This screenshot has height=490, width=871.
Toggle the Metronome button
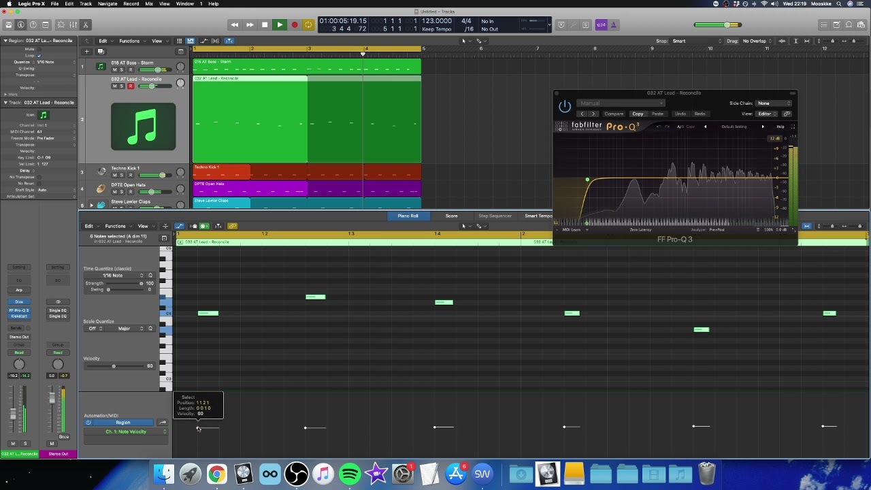(x=613, y=25)
